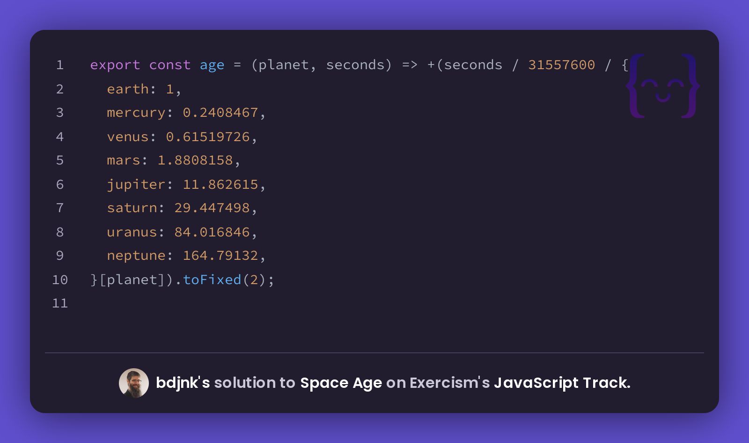
Task: Open the Space Age exercise title
Action: (341, 383)
